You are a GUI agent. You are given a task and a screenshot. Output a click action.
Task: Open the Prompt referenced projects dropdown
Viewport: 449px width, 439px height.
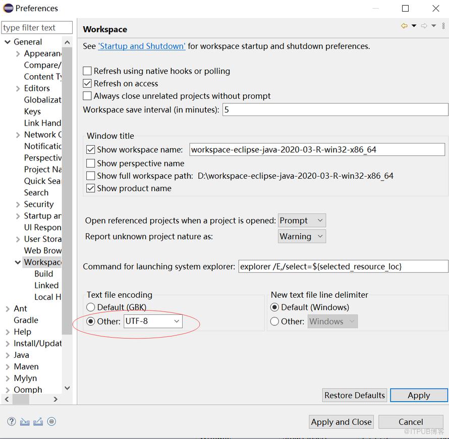(302, 221)
